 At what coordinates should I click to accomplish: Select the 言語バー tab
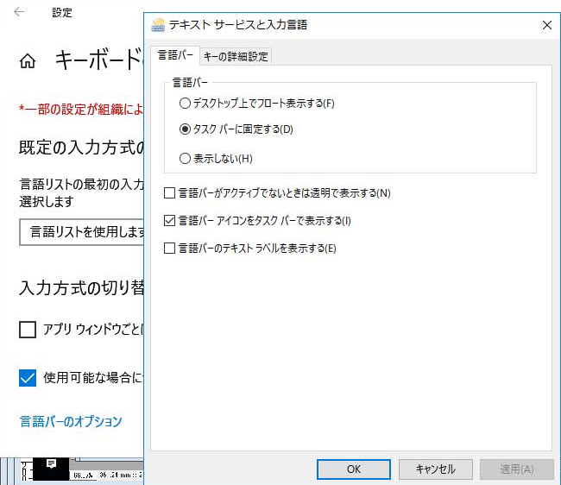[x=175, y=56]
